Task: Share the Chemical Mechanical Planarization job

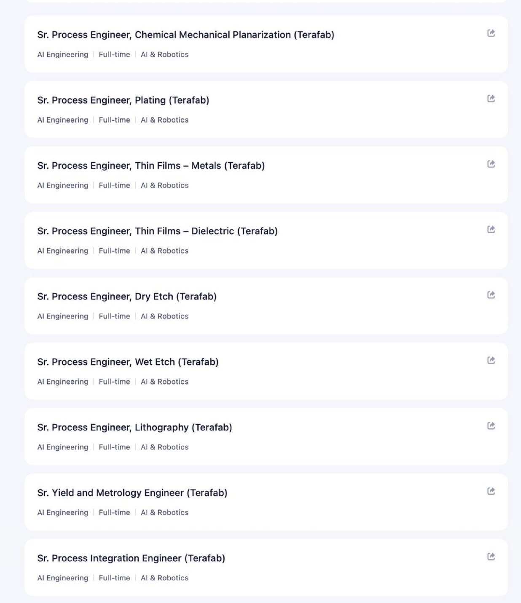Action: point(491,33)
